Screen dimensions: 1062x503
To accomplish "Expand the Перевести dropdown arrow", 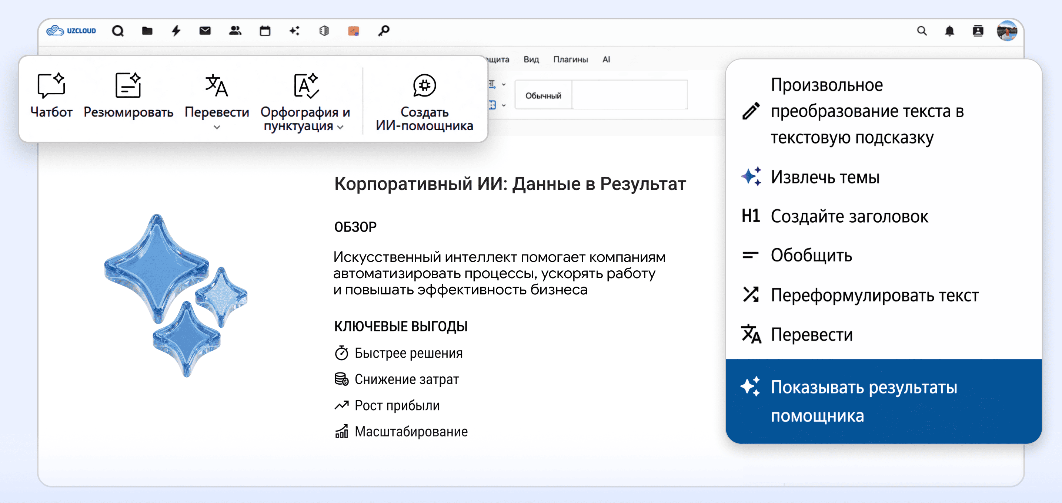I will [x=217, y=128].
